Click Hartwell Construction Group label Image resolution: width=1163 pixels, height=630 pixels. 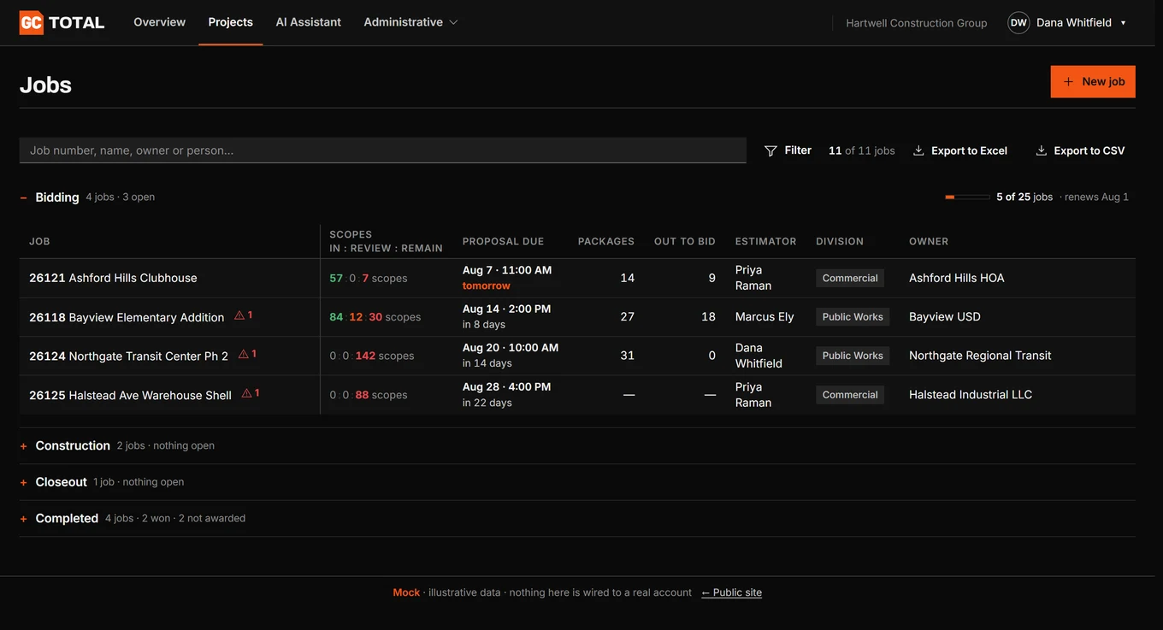click(917, 23)
